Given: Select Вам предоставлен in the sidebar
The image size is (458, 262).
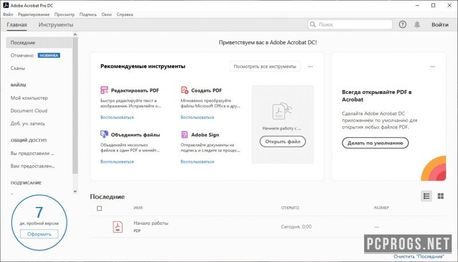Looking at the screenshot, I should [x=33, y=166].
